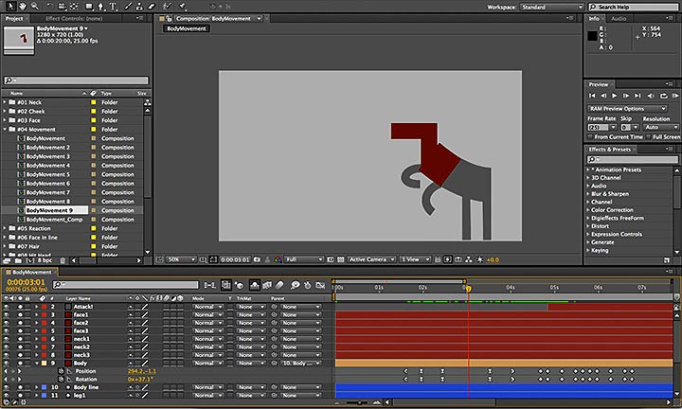Select the Zoom magnifier tool
Viewport: 682px width, 409px height.
coord(34,6)
